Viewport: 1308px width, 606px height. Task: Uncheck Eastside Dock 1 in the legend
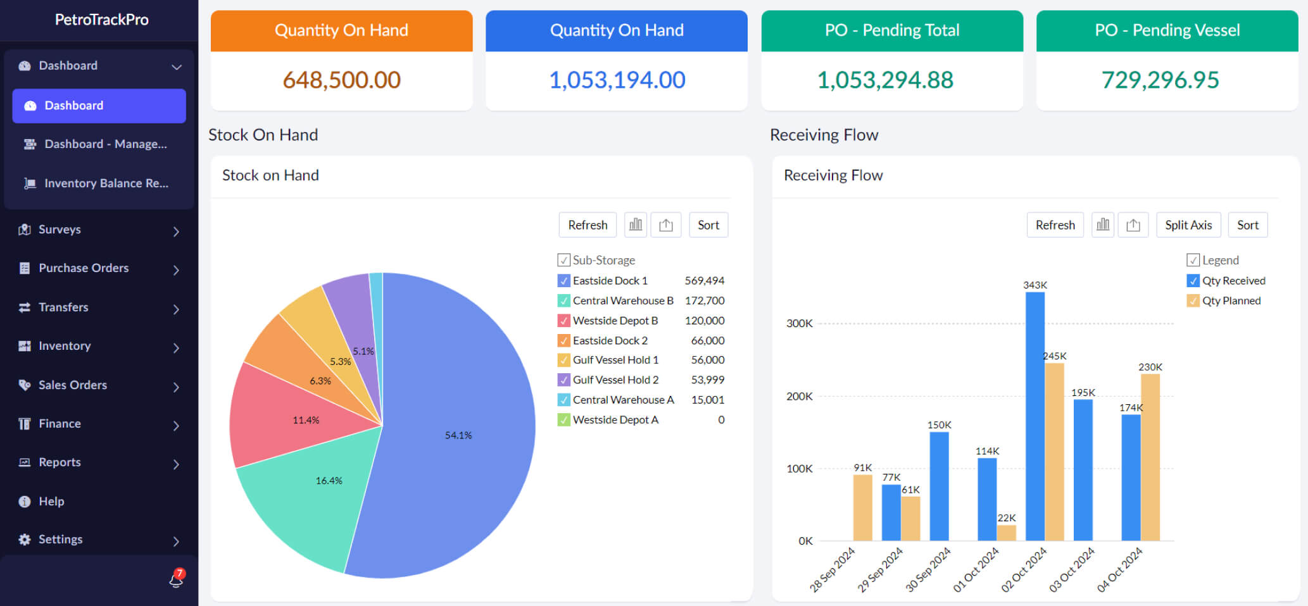(x=563, y=280)
